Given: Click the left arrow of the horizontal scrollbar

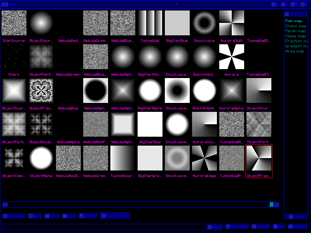Looking at the screenshot, I should coord(5,205).
